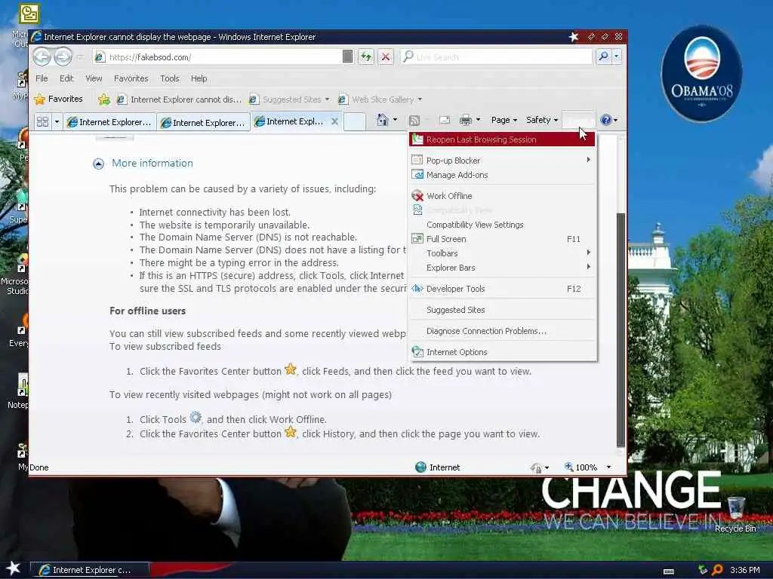This screenshot has height=579, width=773.
Task: Click the orange magnifier tray icon
Action: (718, 570)
